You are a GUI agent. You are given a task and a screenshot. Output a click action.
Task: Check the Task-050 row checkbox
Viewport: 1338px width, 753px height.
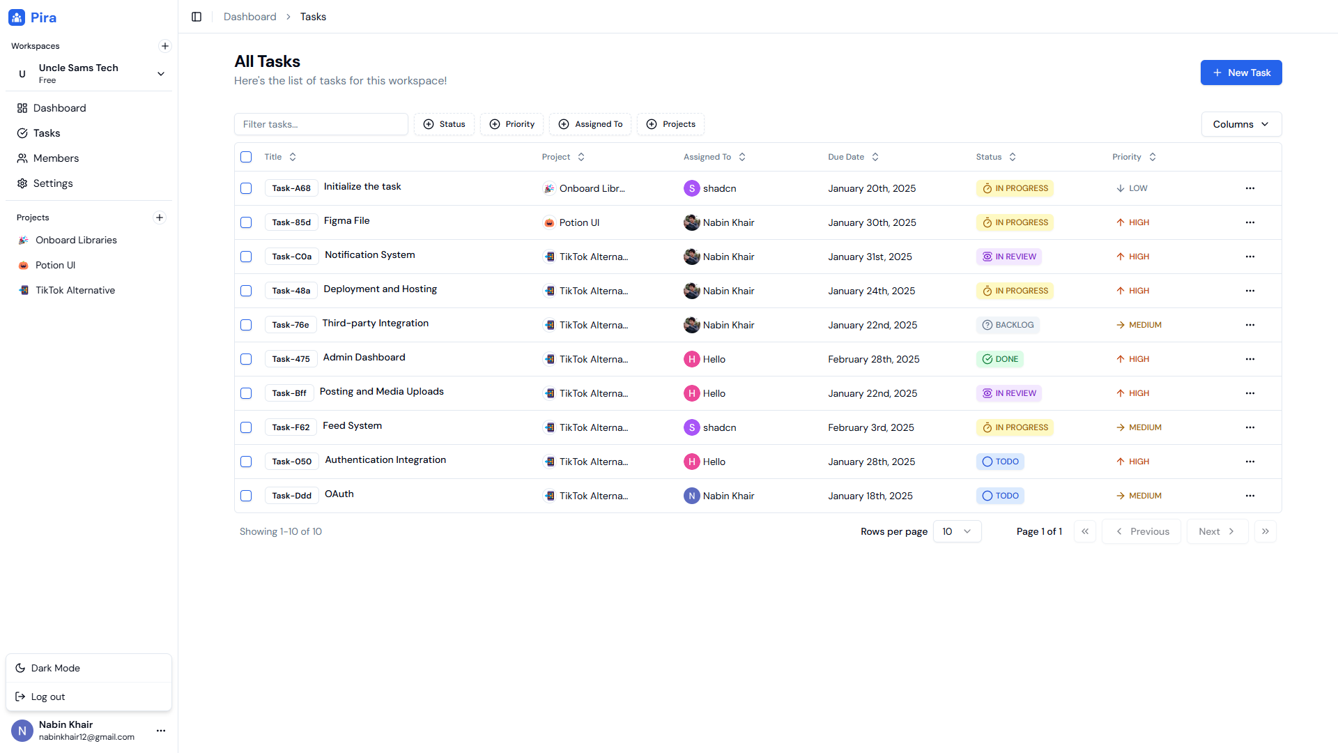click(x=246, y=462)
